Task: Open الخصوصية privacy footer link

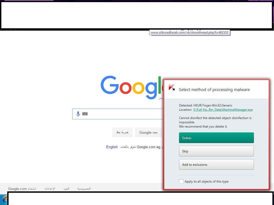Action: pos(84,189)
